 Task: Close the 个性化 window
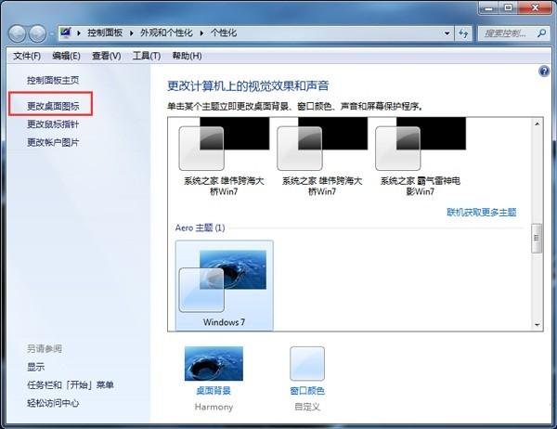[535, 7]
